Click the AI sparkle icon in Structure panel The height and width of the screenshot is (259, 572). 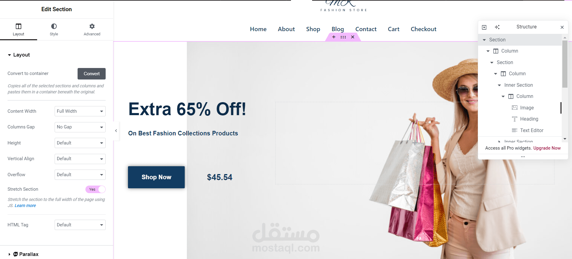[x=497, y=27]
